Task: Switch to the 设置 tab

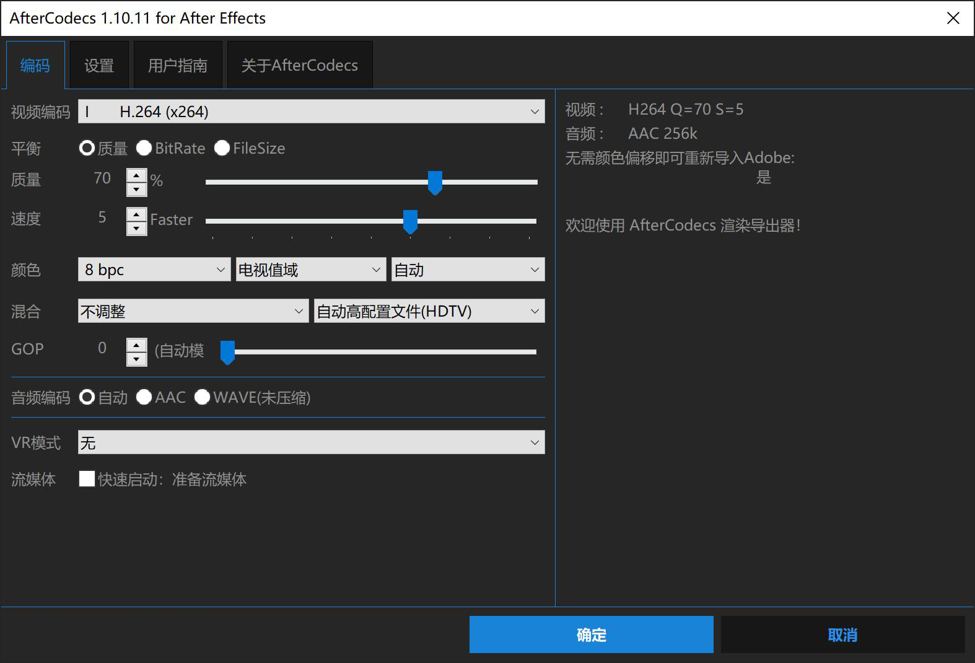Action: [99, 66]
